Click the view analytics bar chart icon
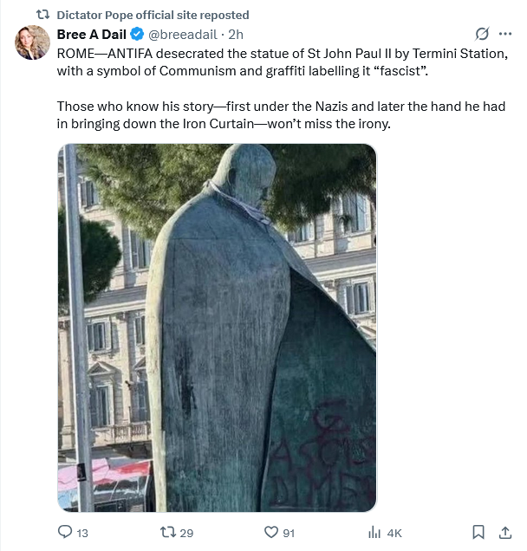The height and width of the screenshot is (551, 527). coord(374,532)
